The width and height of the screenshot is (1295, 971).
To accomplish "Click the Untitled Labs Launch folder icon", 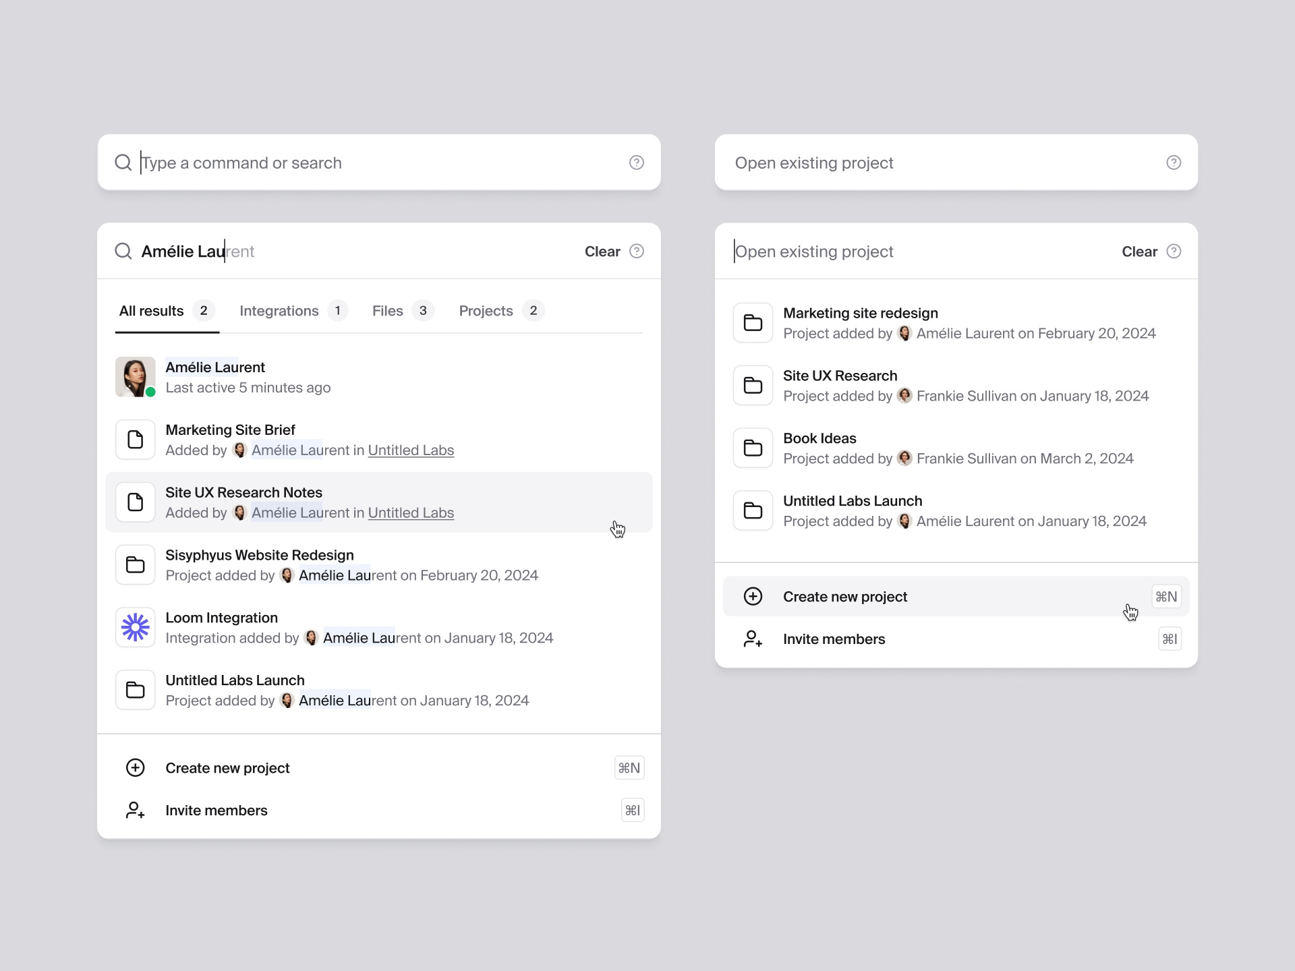I will tap(135, 690).
